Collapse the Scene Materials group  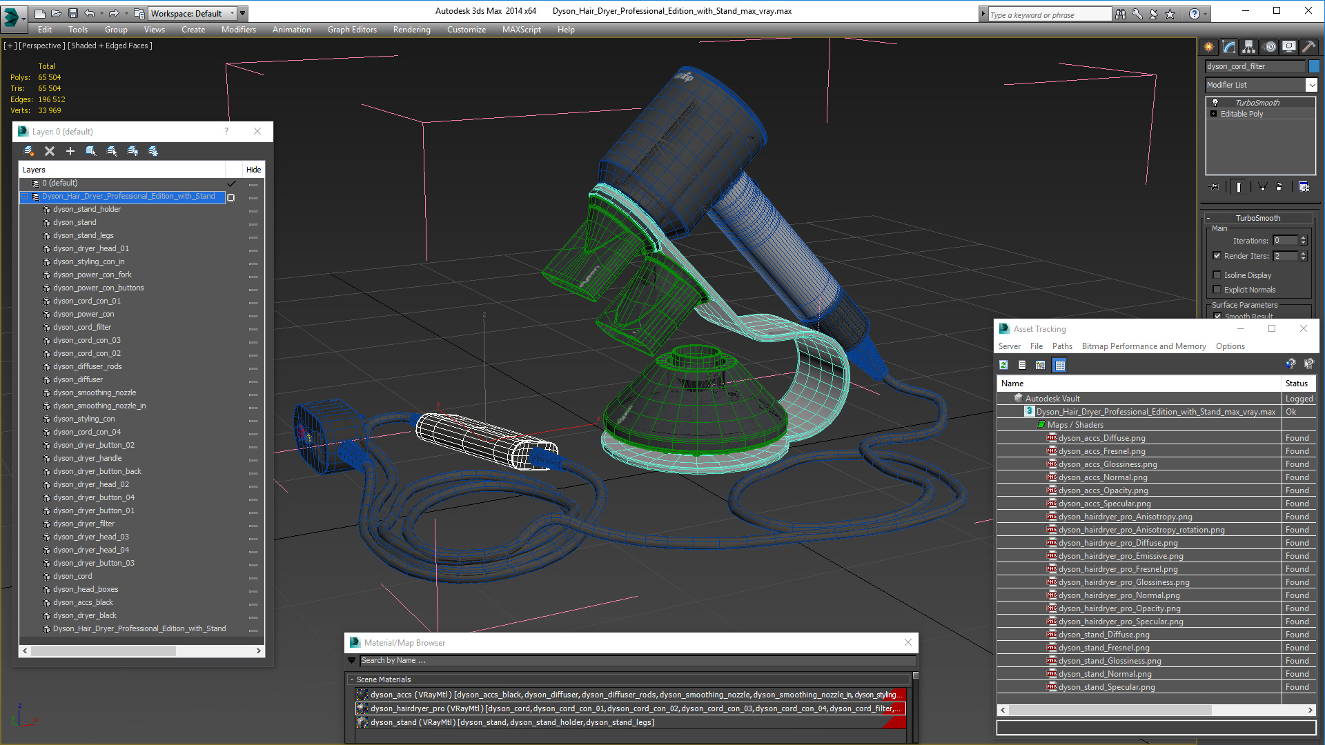point(352,680)
